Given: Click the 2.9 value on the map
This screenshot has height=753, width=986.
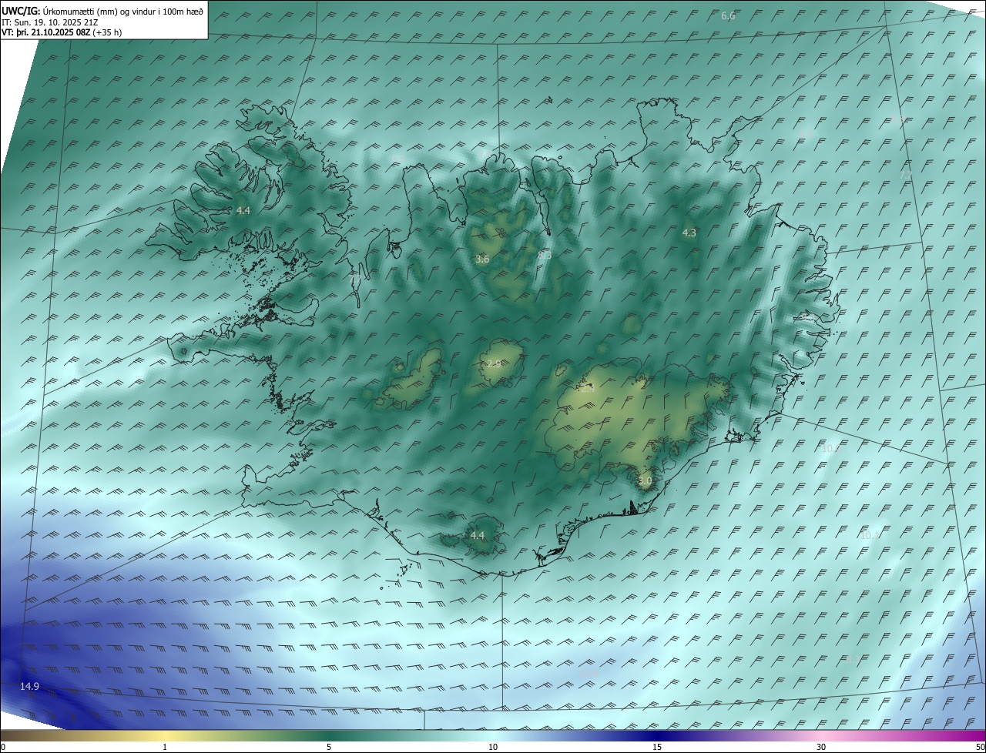Looking at the screenshot, I should click(x=495, y=363).
